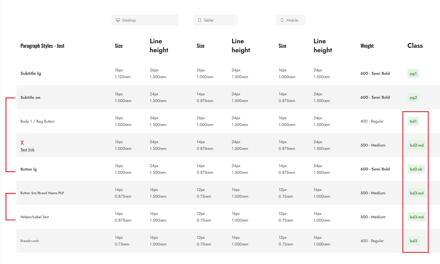Select the bd3 badge in Breadcrumb row
Viewport: 440px width, 264px height.
(x=413, y=241)
